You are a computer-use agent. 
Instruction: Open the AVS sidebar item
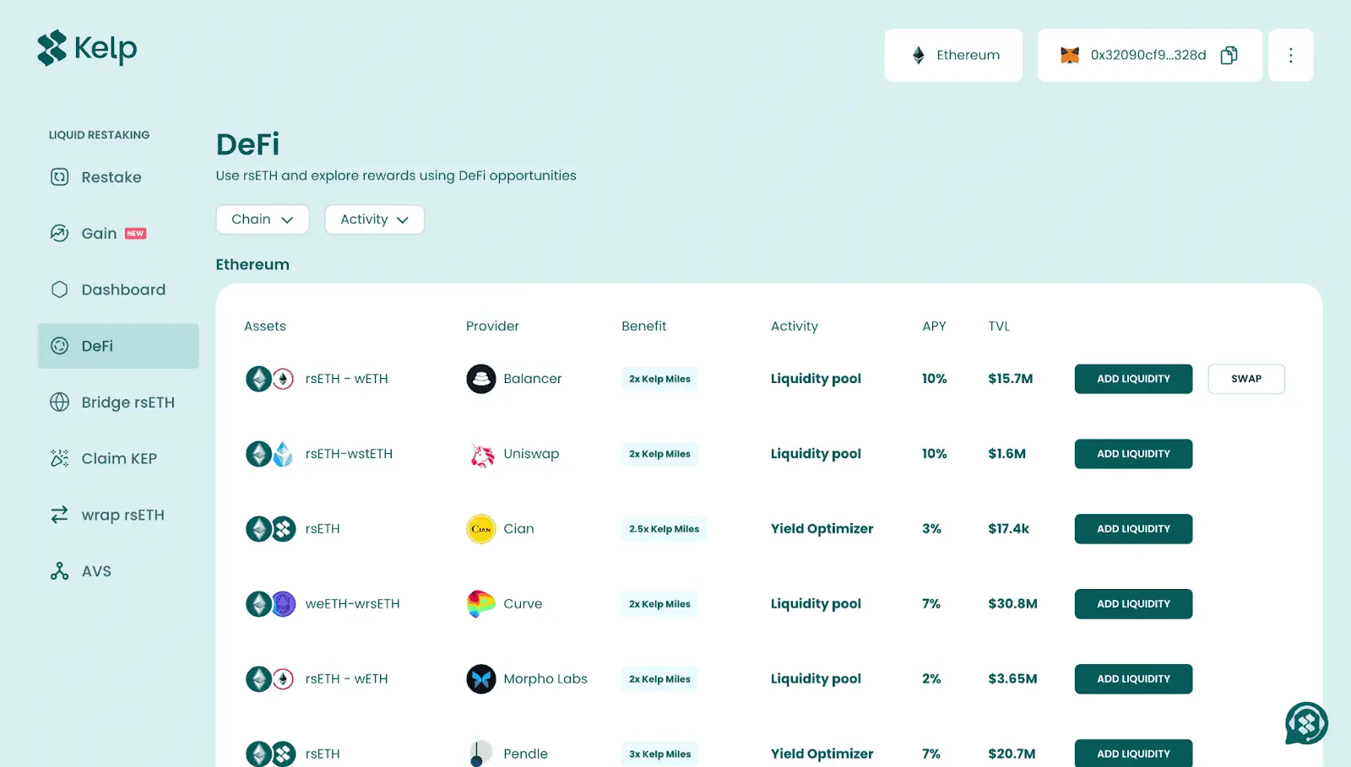point(118,571)
